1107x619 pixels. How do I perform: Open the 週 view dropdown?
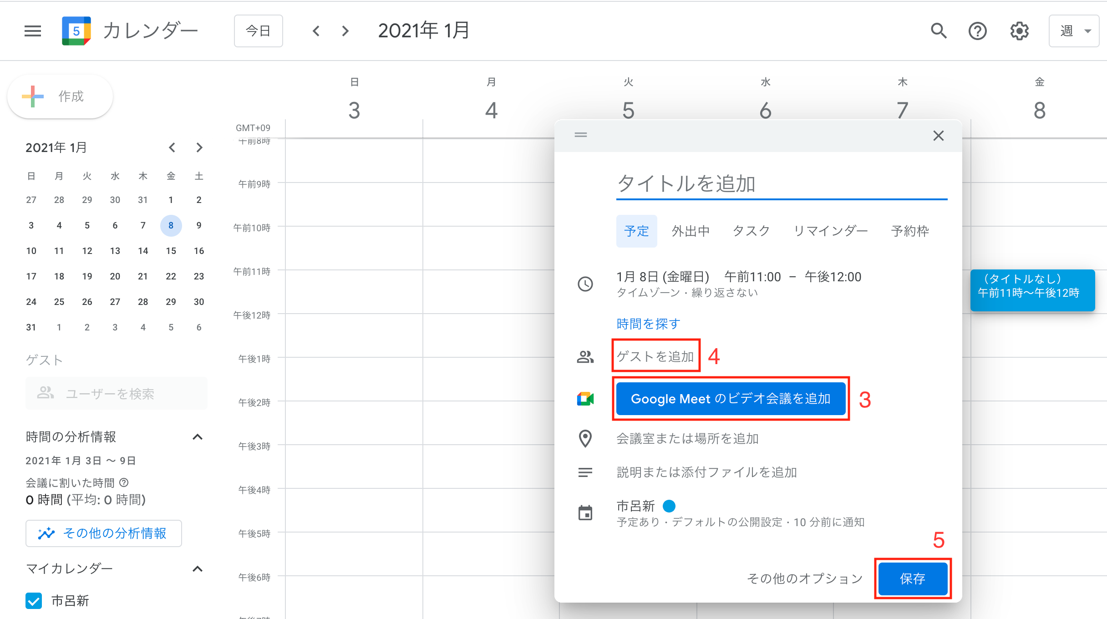point(1073,31)
